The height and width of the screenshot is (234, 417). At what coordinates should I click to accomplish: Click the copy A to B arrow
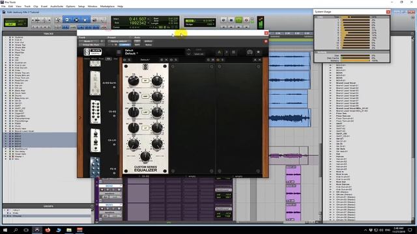(x=226, y=52)
